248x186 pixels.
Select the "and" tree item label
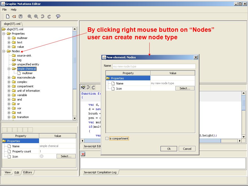click(19, 99)
